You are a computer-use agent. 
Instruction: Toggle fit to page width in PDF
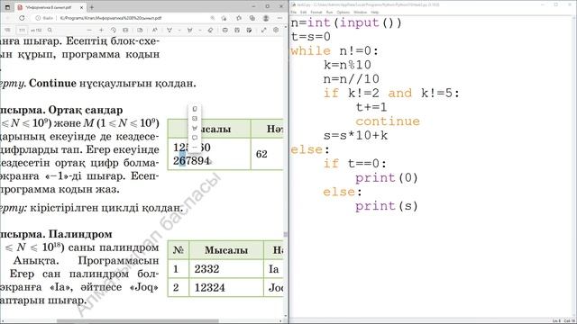(125, 30)
